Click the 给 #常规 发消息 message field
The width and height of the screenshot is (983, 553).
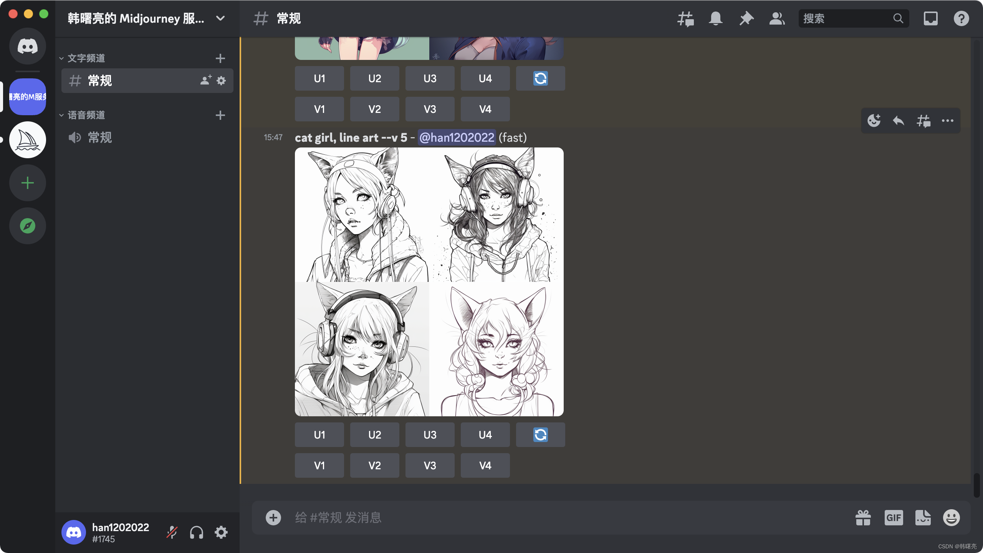[538, 518]
